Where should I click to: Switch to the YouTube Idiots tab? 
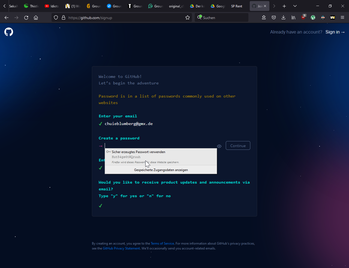[x=52, y=6]
